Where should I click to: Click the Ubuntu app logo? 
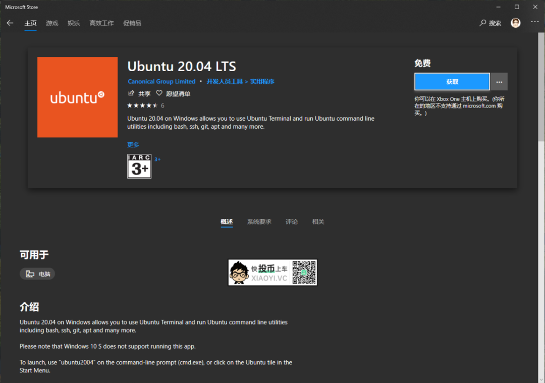(77, 97)
